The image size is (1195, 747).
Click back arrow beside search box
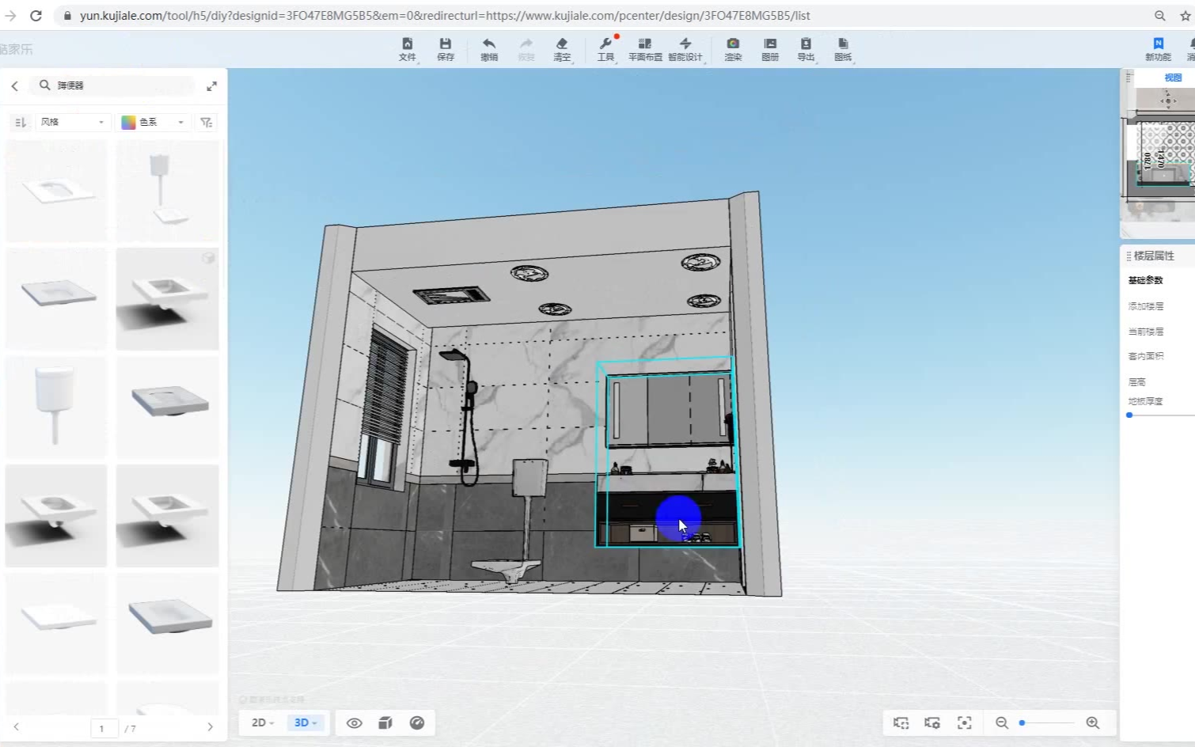click(x=14, y=85)
